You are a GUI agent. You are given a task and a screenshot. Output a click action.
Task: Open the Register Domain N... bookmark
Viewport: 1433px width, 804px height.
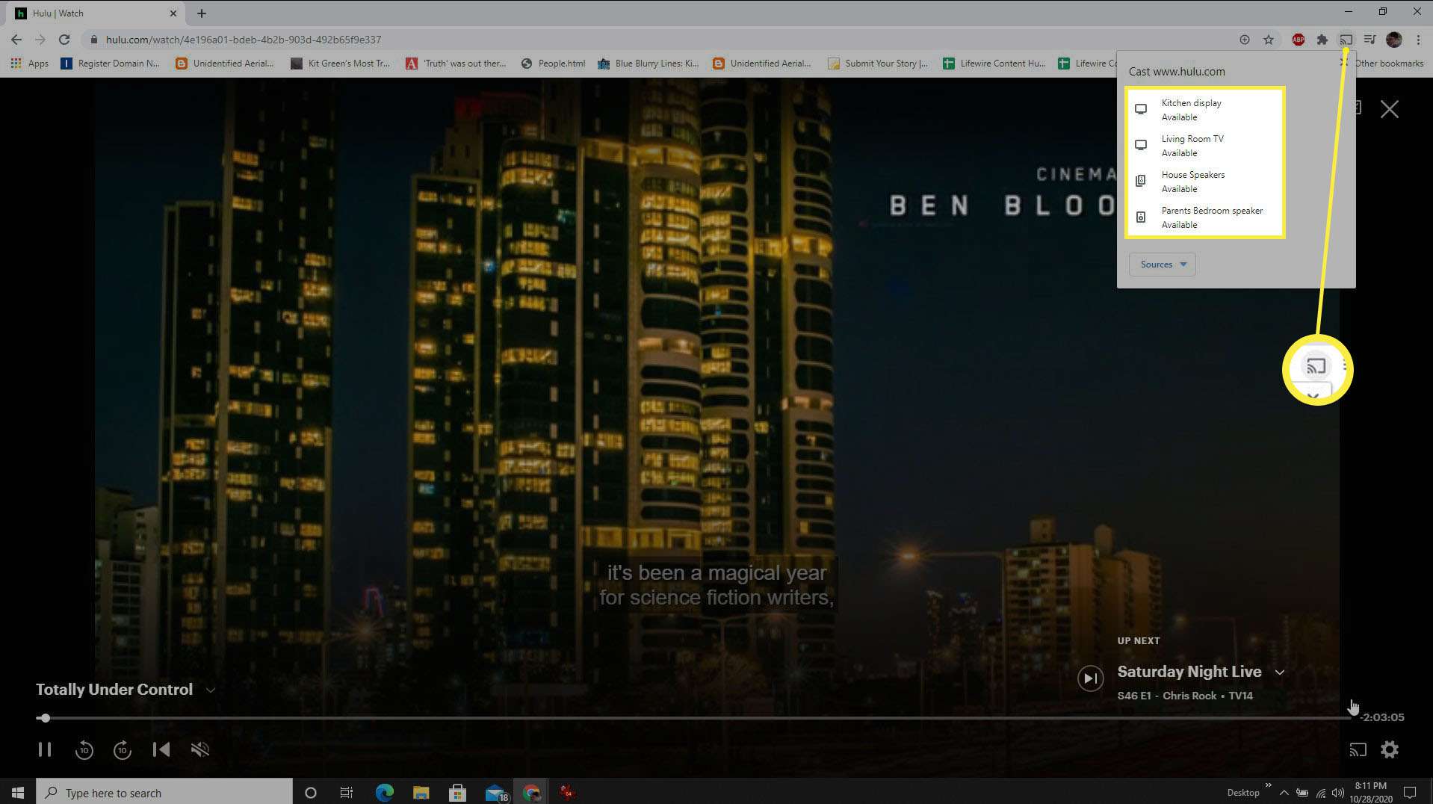pyautogui.click(x=111, y=64)
